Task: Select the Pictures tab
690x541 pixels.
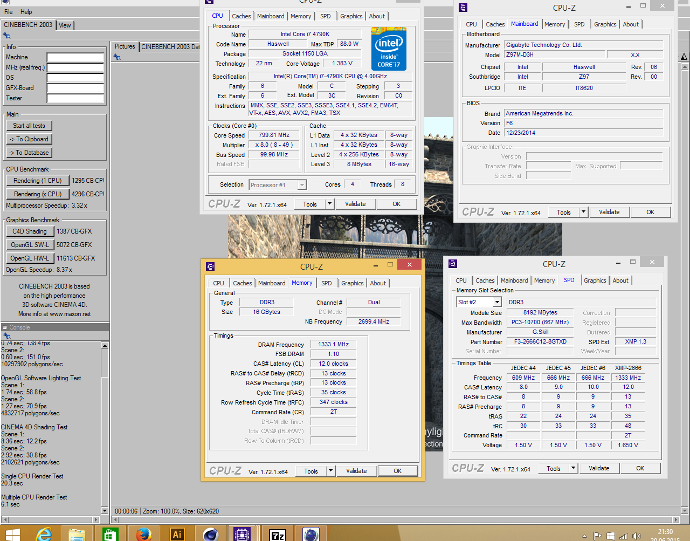Action: click(x=125, y=47)
